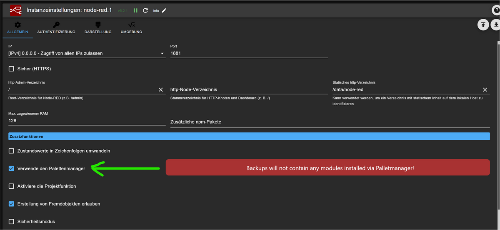Pause the node-red.1 instance
500x230 pixels.
click(x=135, y=10)
